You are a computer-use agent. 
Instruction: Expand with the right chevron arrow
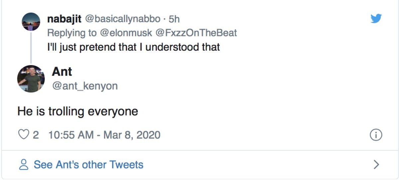[x=376, y=164]
